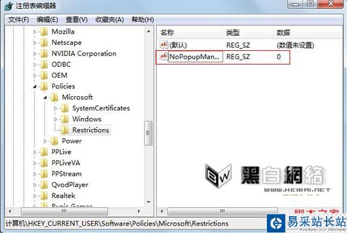Click the PPLive folder icon

44,152
